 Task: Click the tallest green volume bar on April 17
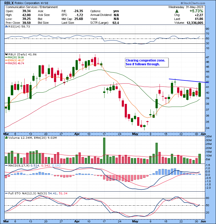(x=104, y=151)
